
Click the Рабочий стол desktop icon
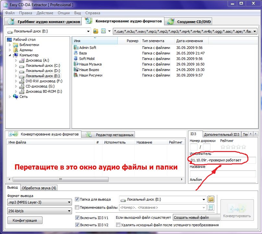pos(9,40)
